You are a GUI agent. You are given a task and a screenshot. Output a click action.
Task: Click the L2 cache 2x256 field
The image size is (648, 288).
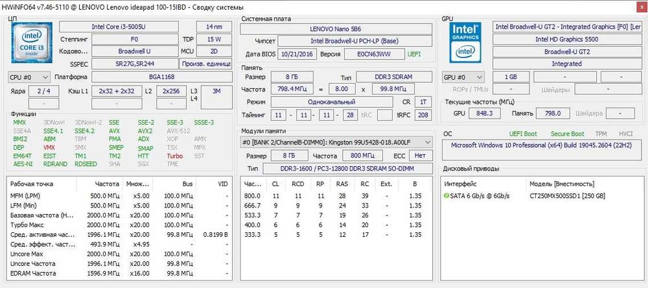171,91
